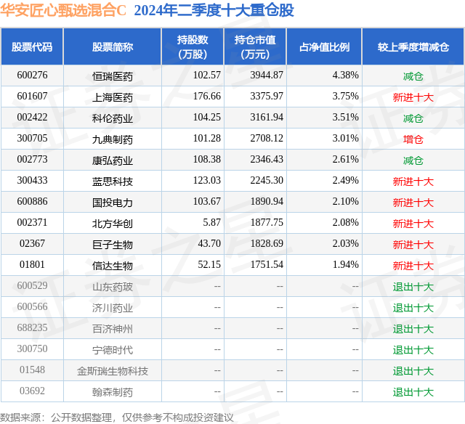465x424 pixels.
Task: Click 退出十大 in 山东药玻 row
Action: click(413, 287)
